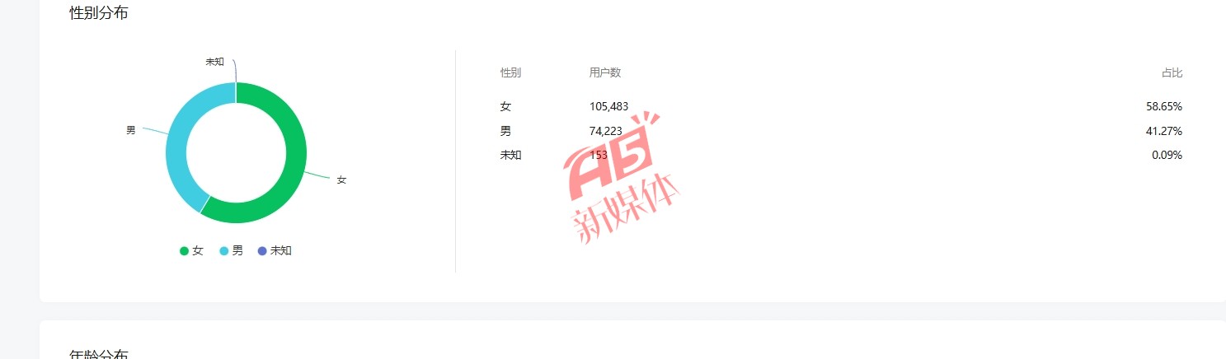
Task: Click the 女 label beside the donut
Action: (x=341, y=179)
